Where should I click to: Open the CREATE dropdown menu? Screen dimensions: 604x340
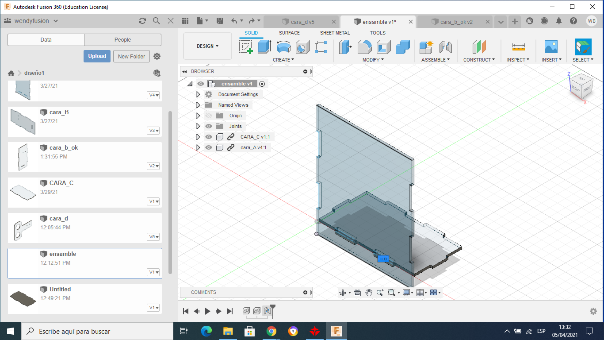283,60
